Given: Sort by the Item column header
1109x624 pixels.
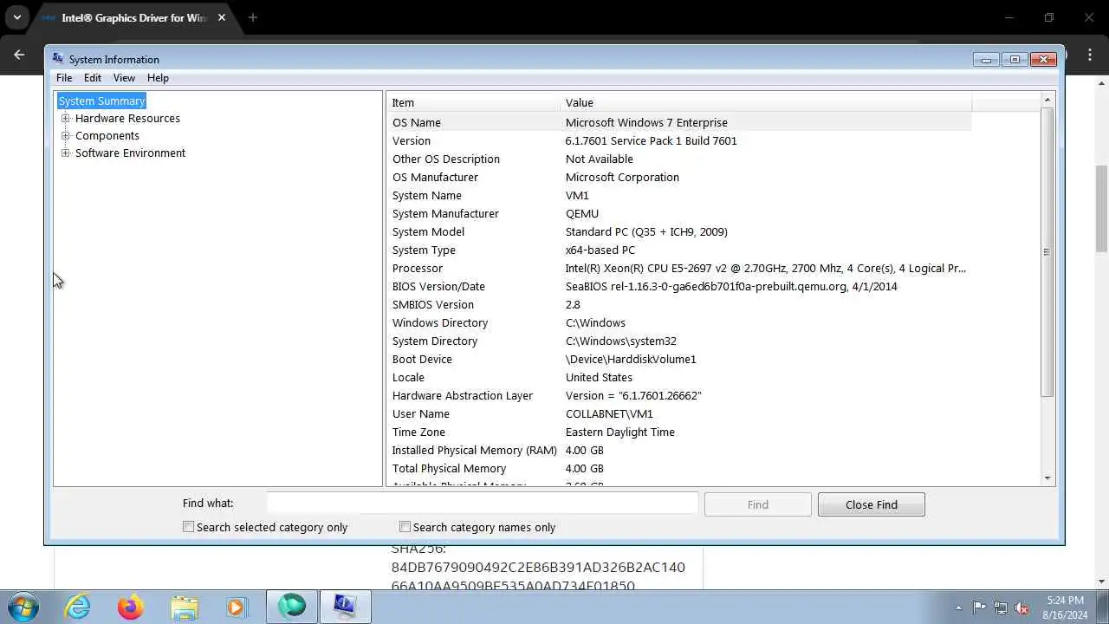Looking at the screenshot, I should coord(473,102).
